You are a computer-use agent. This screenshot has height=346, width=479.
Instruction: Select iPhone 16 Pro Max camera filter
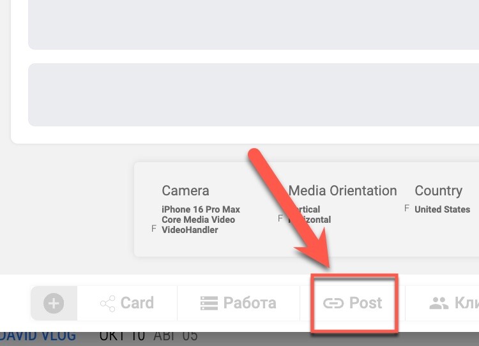pos(201,209)
